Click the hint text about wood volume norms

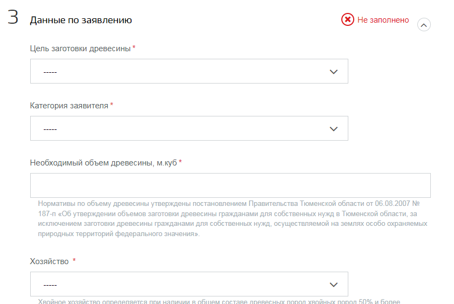click(232, 219)
